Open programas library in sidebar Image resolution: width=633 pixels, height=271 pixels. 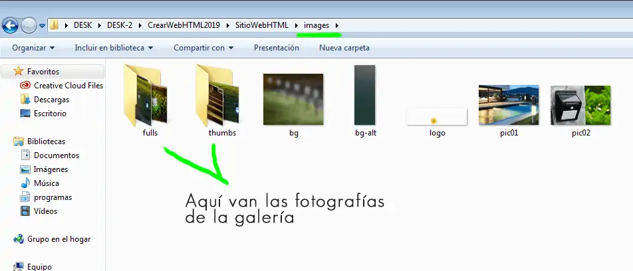[x=53, y=198]
